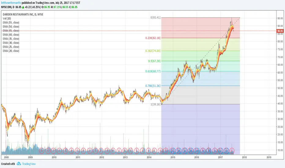Image resolution: width=285 pixels, height=168 pixels.
Task: Click the Vol (20) indicator label
Action: pos(7,19)
